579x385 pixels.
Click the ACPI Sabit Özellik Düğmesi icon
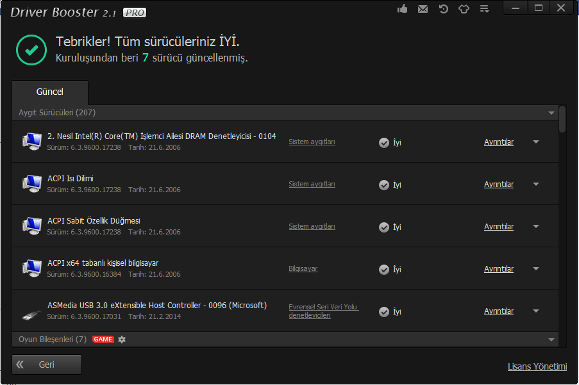(x=32, y=226)
